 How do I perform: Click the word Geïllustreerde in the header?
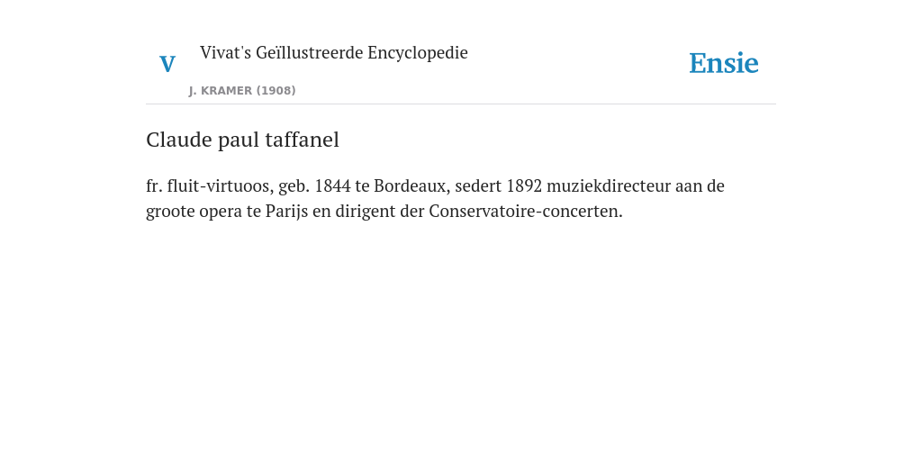point(310,52)
